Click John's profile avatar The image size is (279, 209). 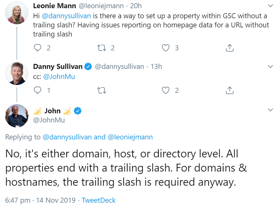click(17, 116)
